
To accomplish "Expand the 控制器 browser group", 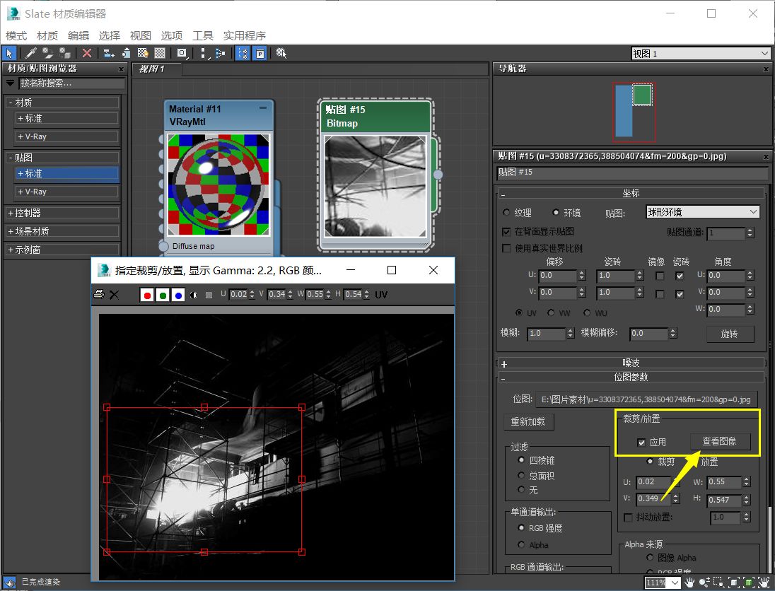I will [62, 213].
